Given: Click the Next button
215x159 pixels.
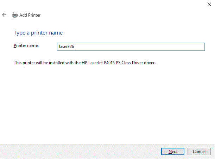Looking at the screenshot, I should (x=172, y=152).
